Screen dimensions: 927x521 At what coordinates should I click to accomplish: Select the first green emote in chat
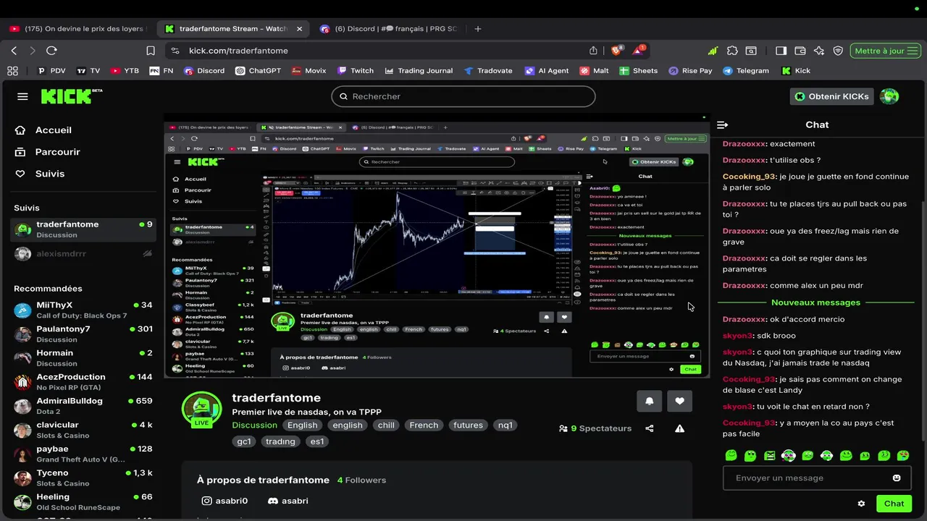(731, 456)
